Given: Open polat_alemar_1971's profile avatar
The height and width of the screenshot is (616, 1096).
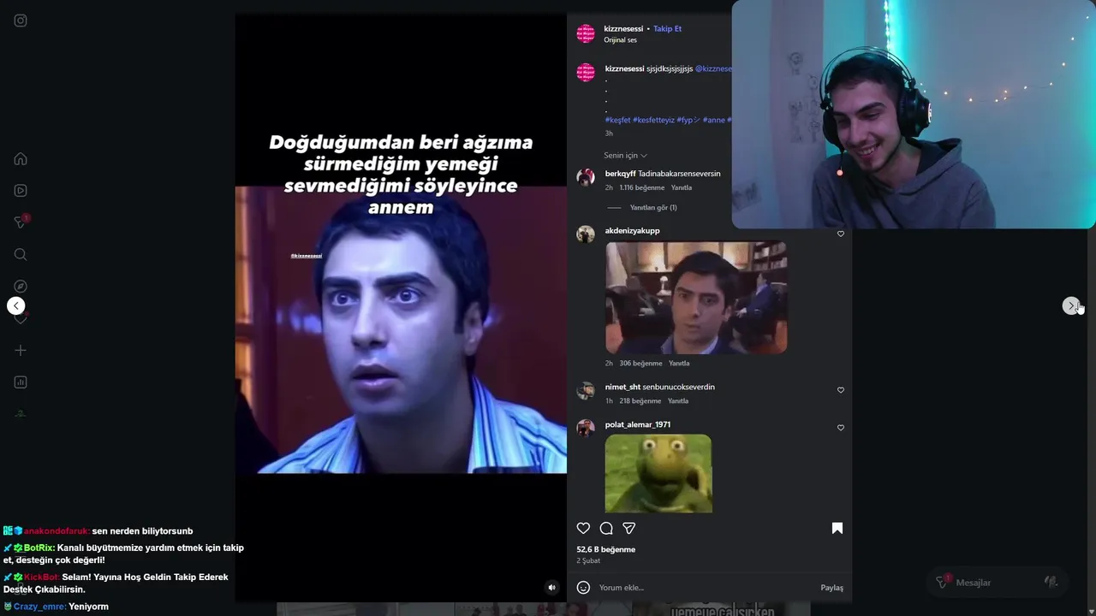Looking at the screenshot, I should (586, 429).
